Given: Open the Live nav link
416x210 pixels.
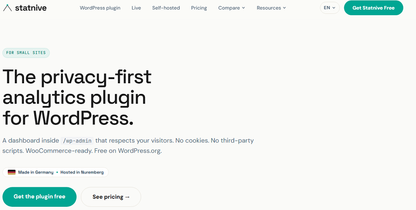Looking at the screenshot, I should click(x=136, y=8).
